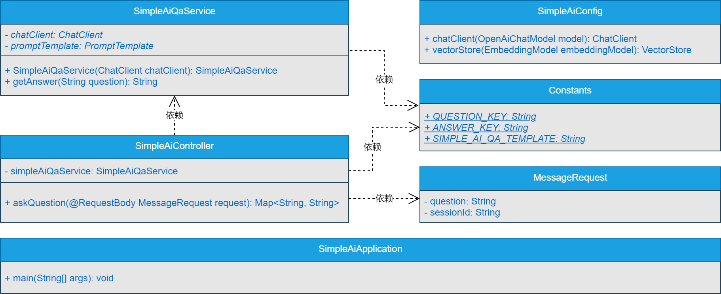Image resolution: width=721 pixels, height=294 pixels.
Task: Click the SimpleAiConfig class title
Action: tap(570, 11)
